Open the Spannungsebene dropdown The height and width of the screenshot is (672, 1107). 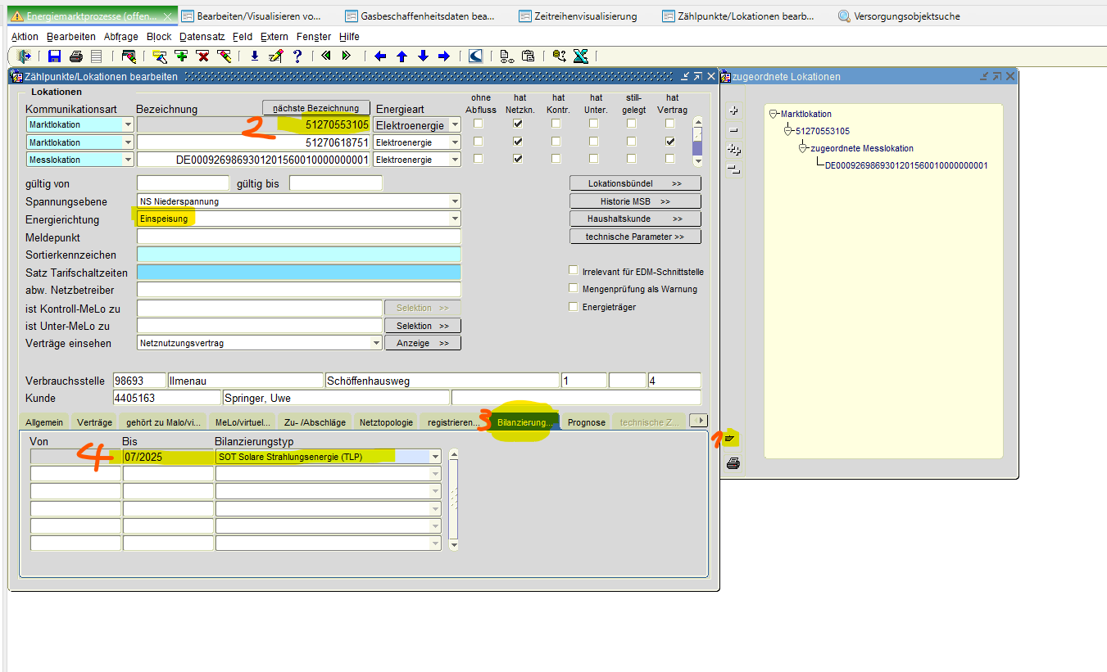[x=455, y=201]
